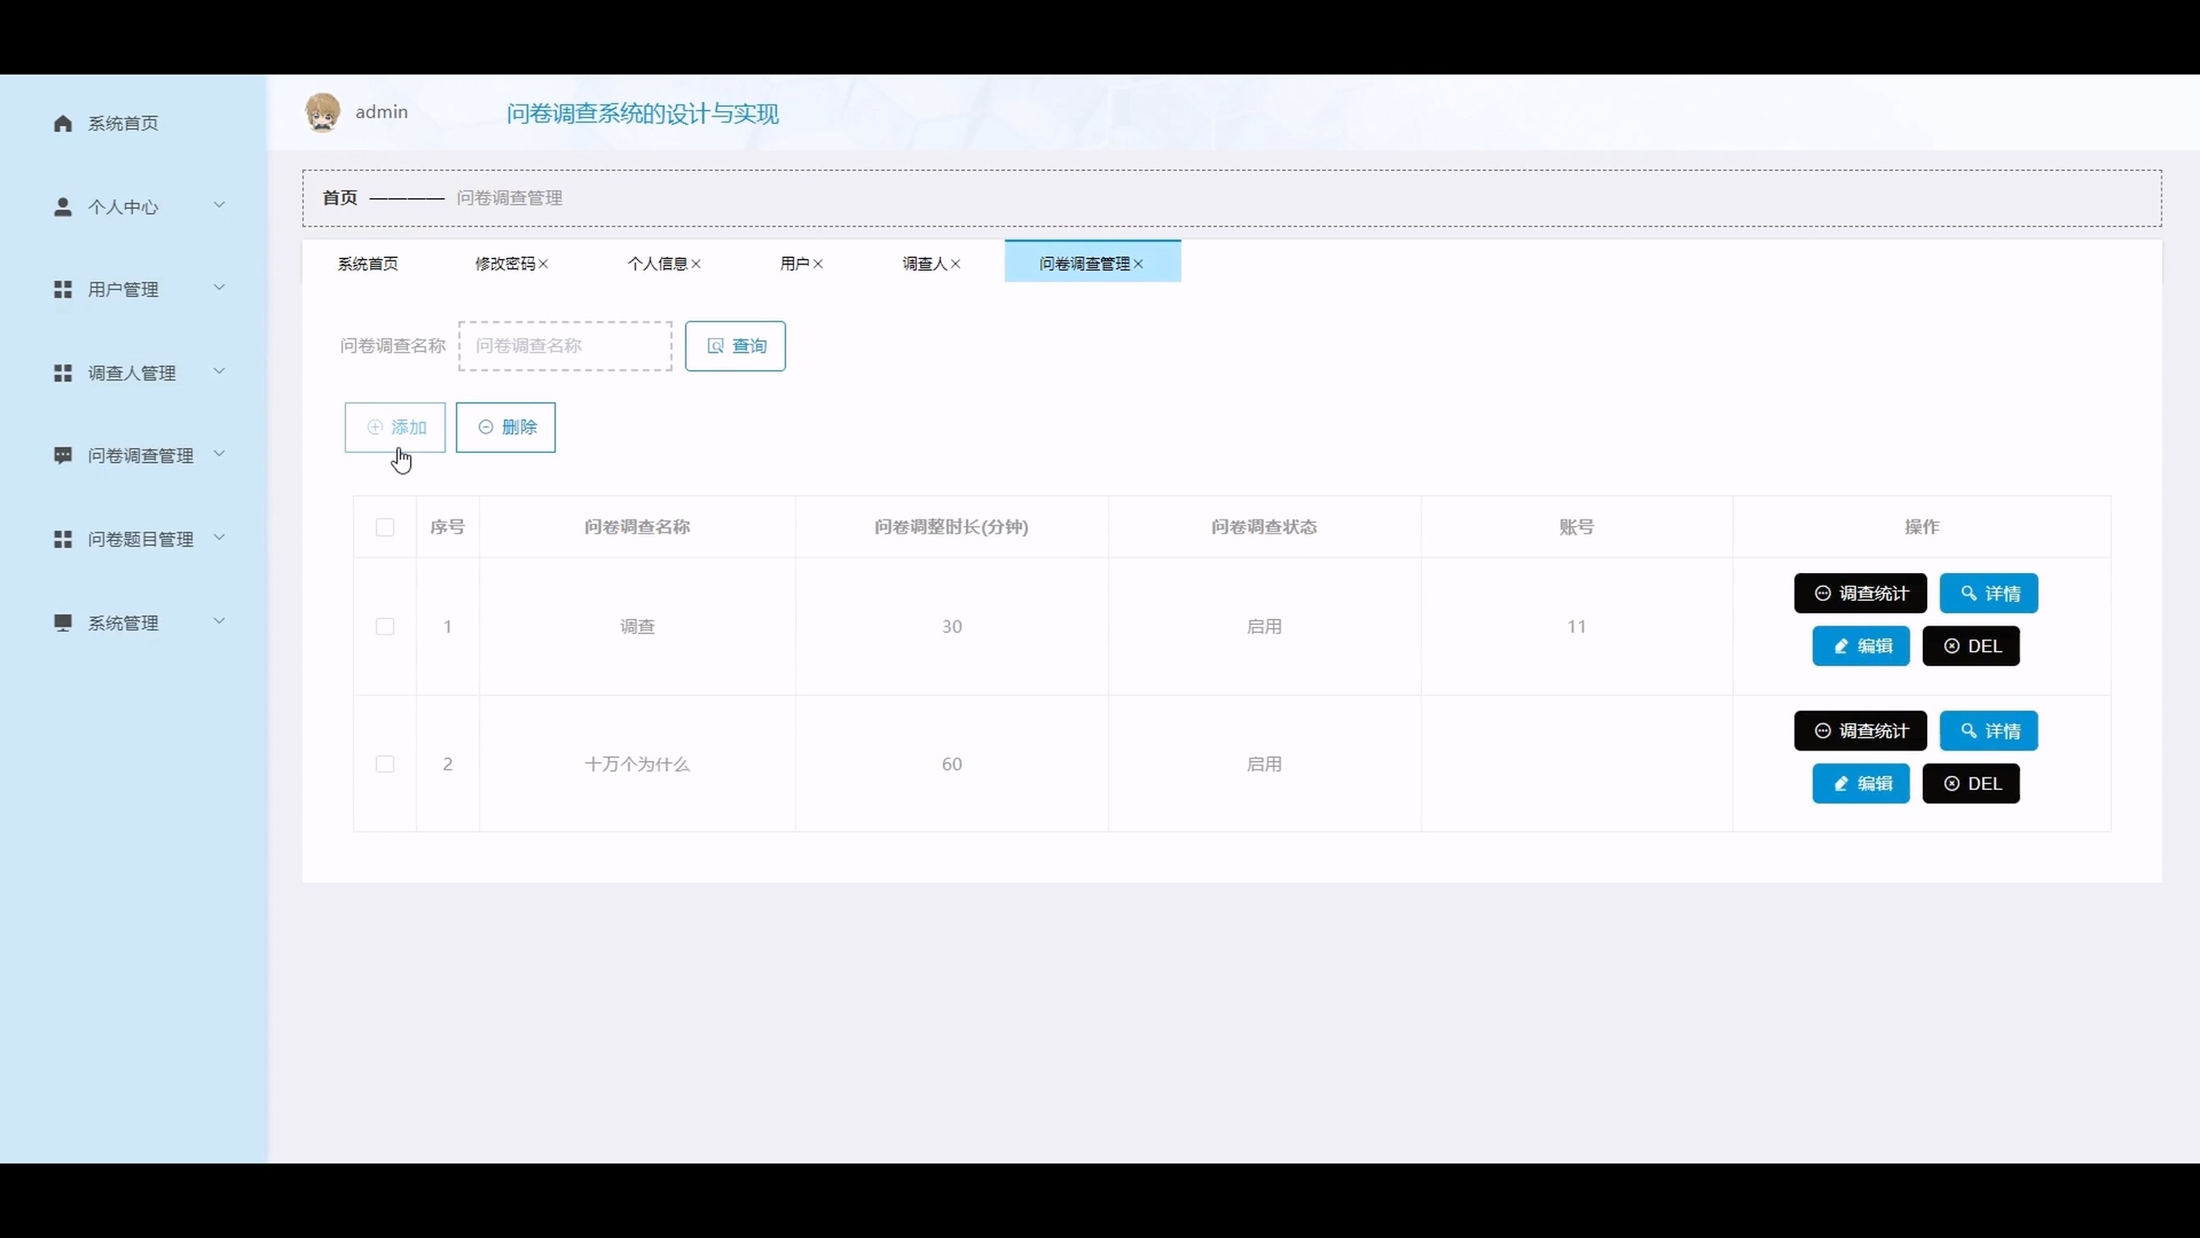Screen dimensions: 2200x1238
Task: Close the 修改密码 tab
Action: click(x=543, y=264)
